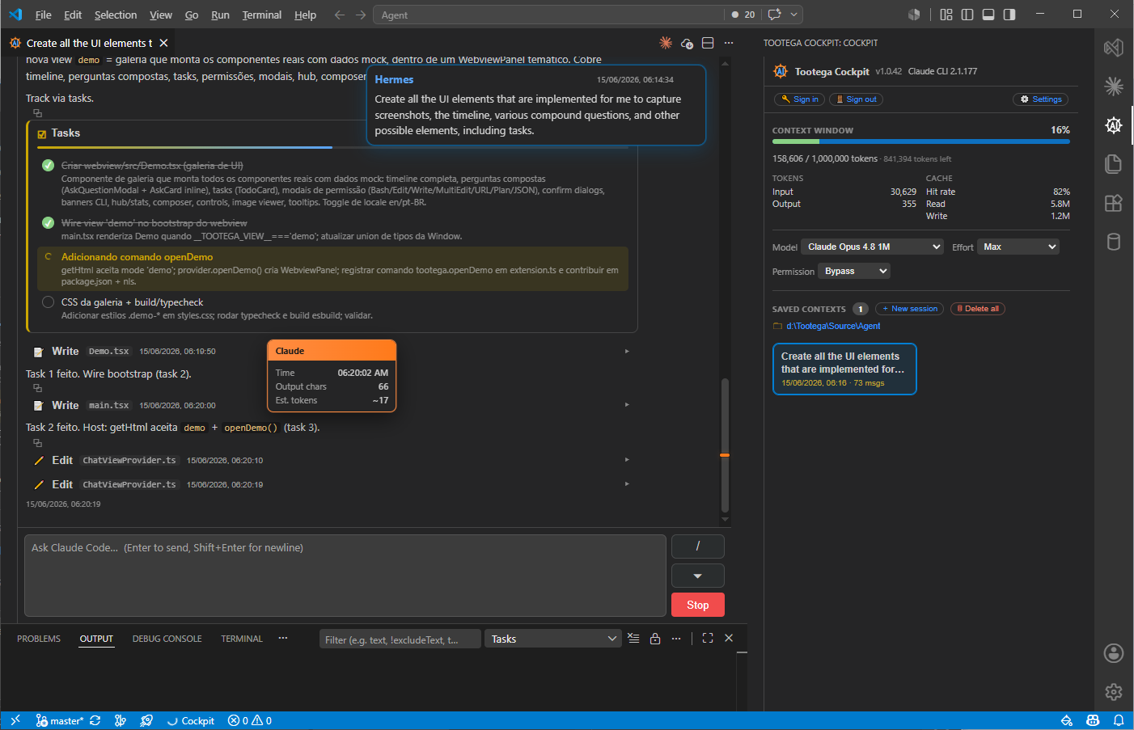The height and width of the screenshot is (730, 1134).
Task: Toggle the bottom panel layout button
Action: [x=988, y=15]
